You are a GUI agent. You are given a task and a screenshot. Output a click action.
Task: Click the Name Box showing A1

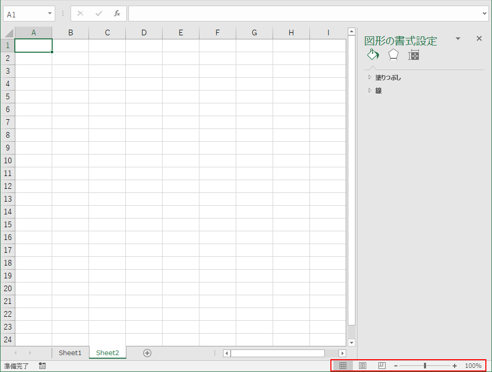point(25,14)
